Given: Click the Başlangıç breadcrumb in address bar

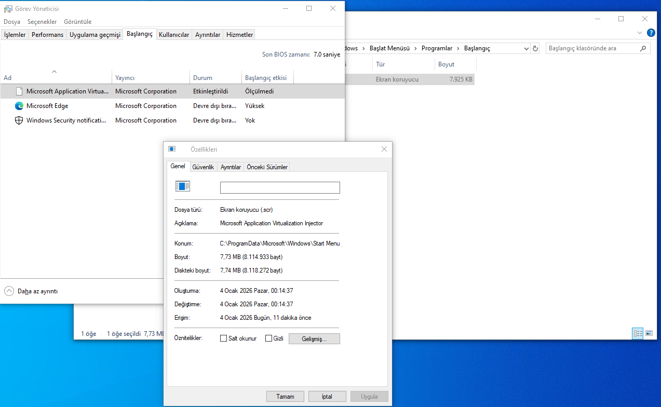Looking at the screenshot, I should [x=477, y=48].
